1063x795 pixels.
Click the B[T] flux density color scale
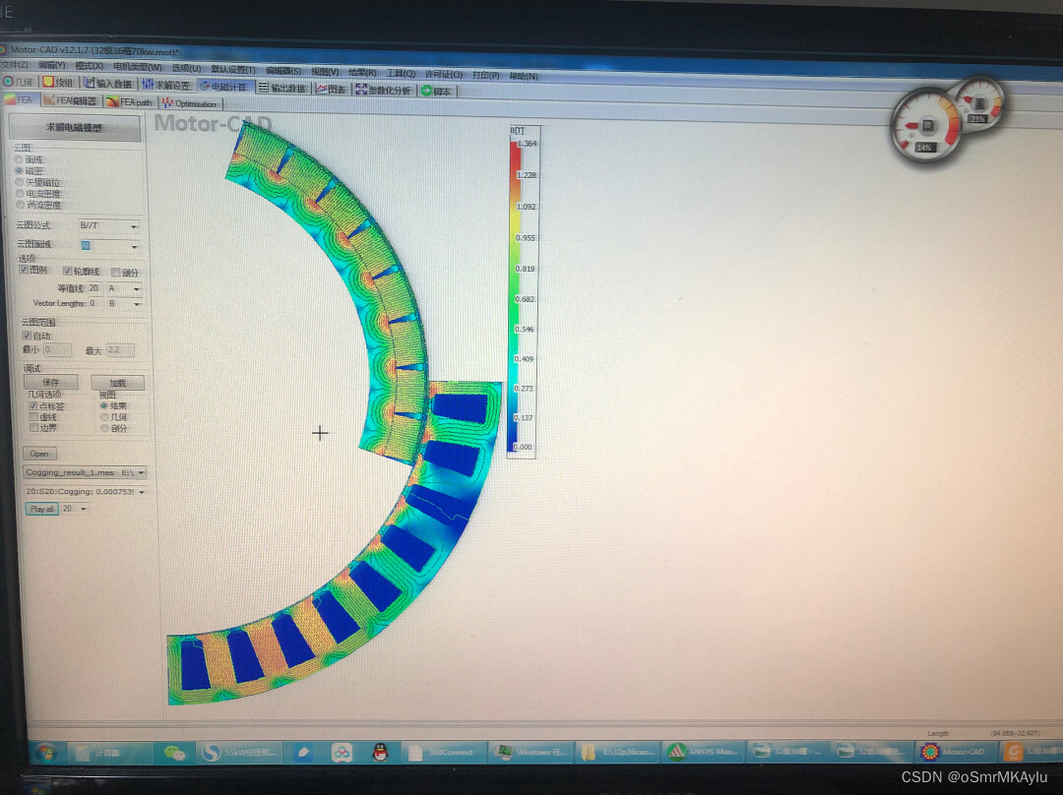[x=523, y=293]
